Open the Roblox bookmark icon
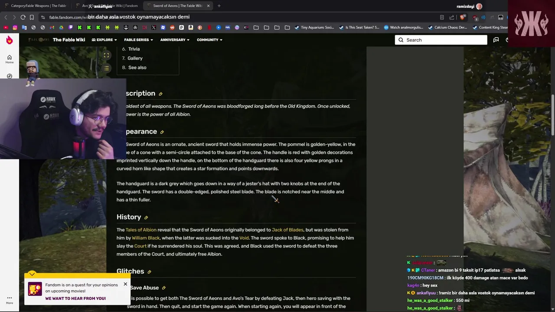This screenshot has width=555, height=312. point(163,27)
